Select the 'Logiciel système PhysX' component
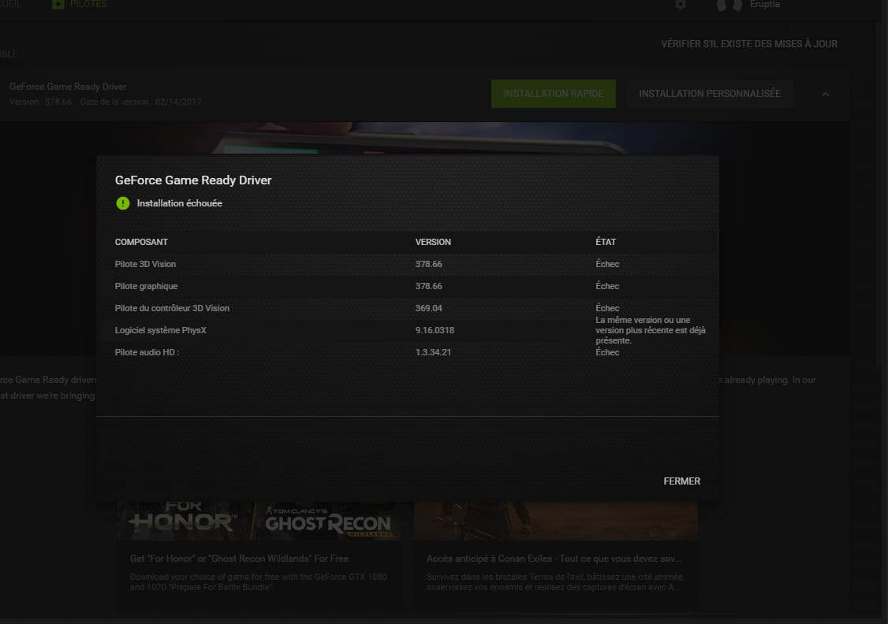The height and width of the screenshot is (624, 888). tap(161, 330)
